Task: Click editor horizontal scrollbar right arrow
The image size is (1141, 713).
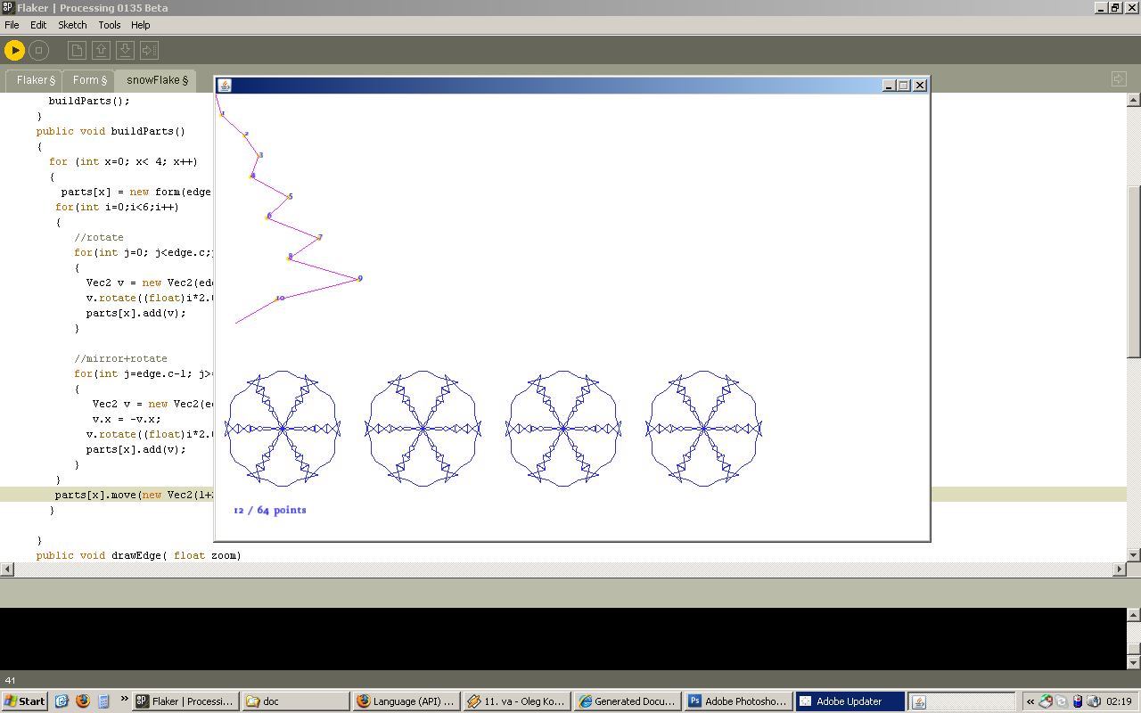Action: point(1120,569)
